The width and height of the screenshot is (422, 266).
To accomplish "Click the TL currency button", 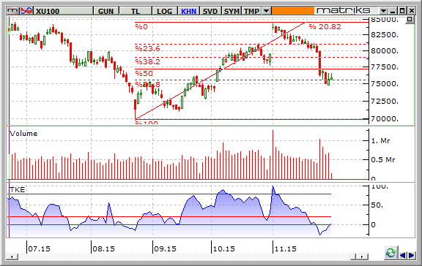I will pyautogui.click(x=136, y=11).
